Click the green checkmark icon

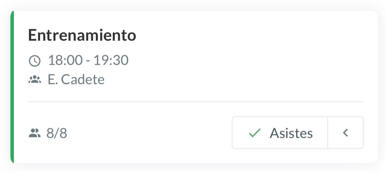[255, 133]
